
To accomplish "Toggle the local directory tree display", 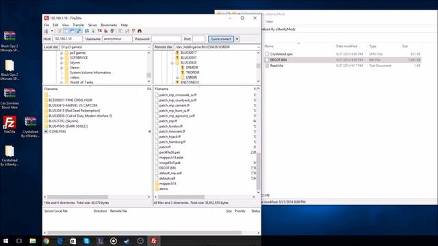I will click(x=66, y=31).
